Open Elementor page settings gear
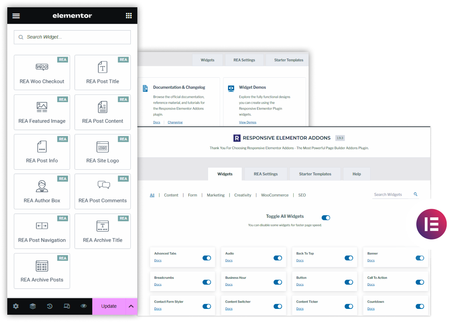The image size is (474, 322). click(x=16, y=306)
